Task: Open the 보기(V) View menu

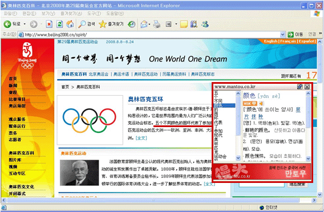Action: click(x=48, y=14)
